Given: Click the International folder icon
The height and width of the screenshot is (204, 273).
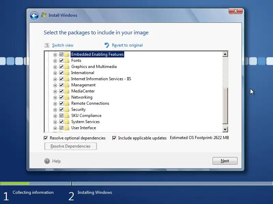Looking at the screenshot, I should [67, 73].
